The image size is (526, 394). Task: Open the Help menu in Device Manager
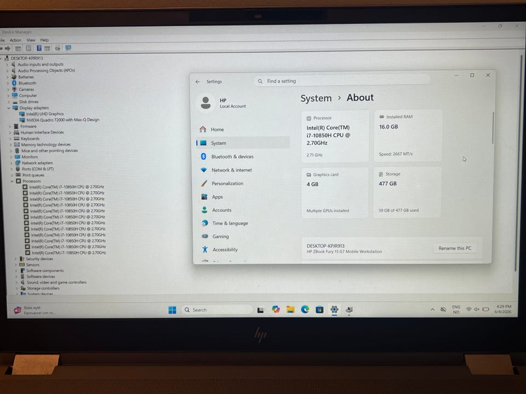tap(44, 40)
